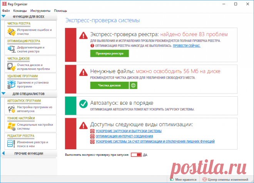Click the Проверка реестра button

point(110,53)
